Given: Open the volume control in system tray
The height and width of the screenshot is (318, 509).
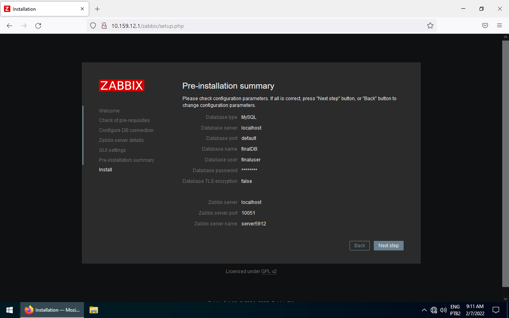Looking at the screenshot, I should pyautogui.click(x=443, y=310).
